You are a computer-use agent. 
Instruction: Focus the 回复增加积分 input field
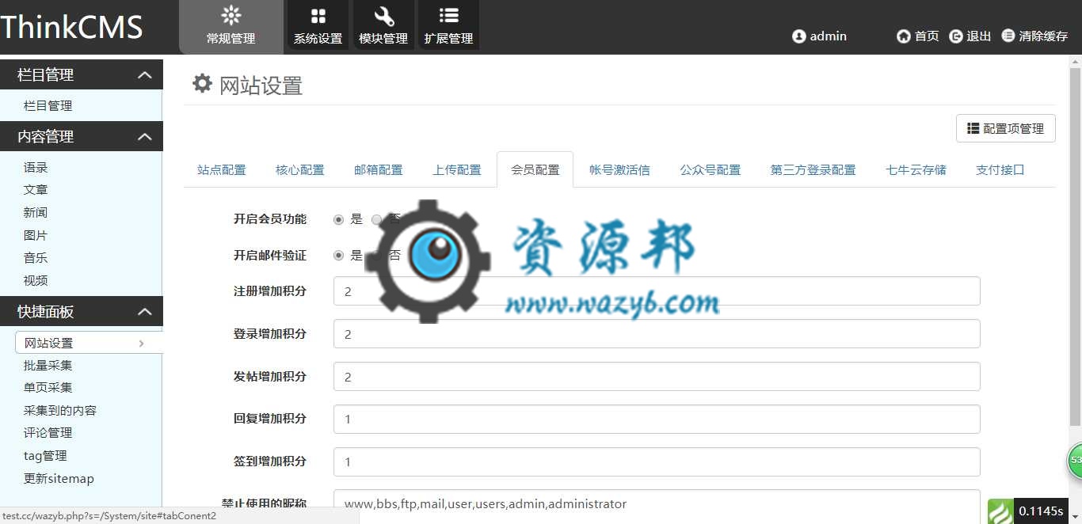pyautogui.click(x=657, y=420)
